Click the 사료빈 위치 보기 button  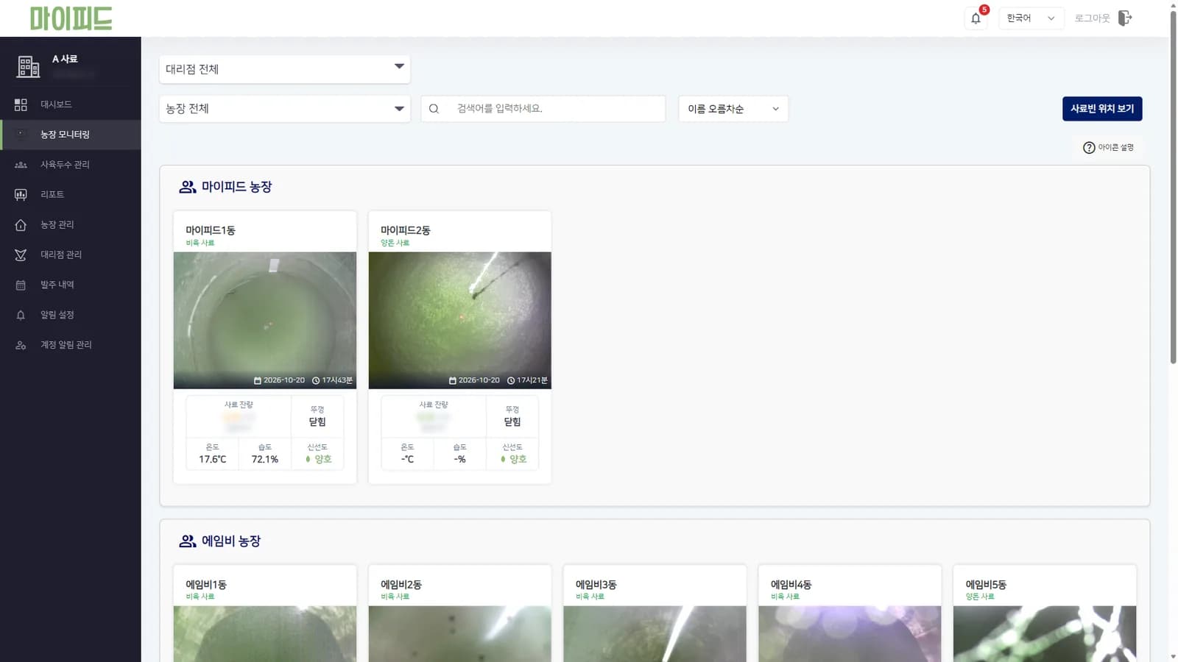pyautogui.click(x=1102, y=109)
